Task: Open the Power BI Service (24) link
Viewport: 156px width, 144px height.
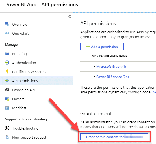Action: (112, 77)
